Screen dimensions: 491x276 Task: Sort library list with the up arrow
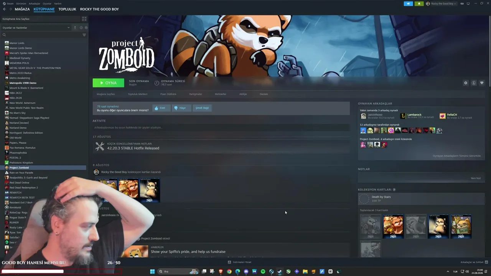75,28
